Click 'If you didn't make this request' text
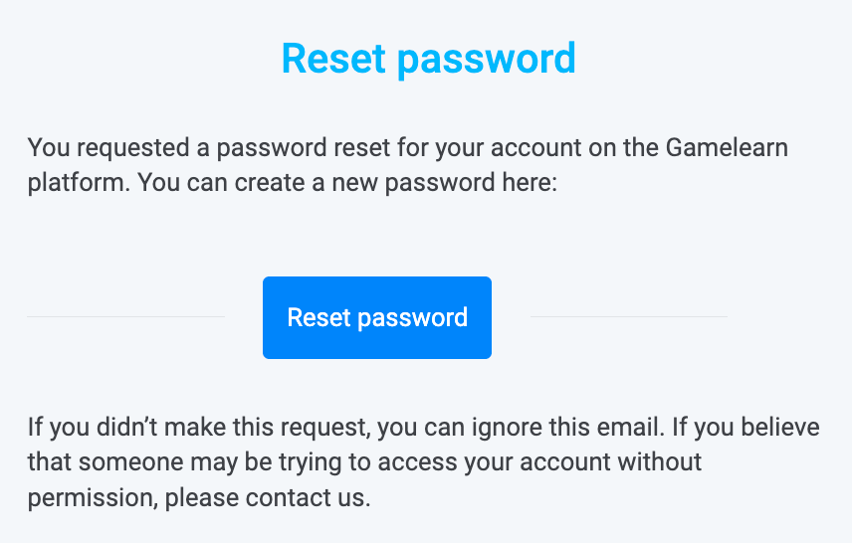This screenshot has width=852, height=543. (x=199, y=428)
